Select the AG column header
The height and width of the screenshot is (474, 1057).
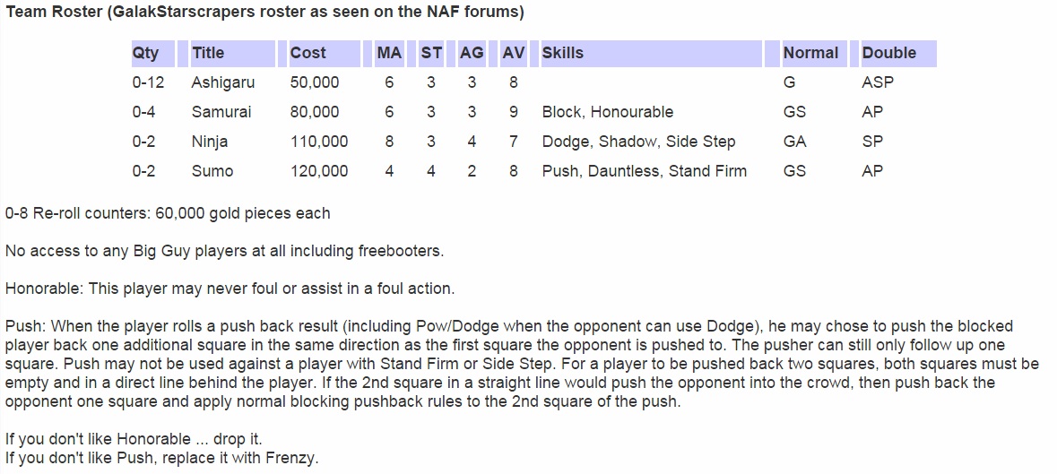(x=472, y=53)
